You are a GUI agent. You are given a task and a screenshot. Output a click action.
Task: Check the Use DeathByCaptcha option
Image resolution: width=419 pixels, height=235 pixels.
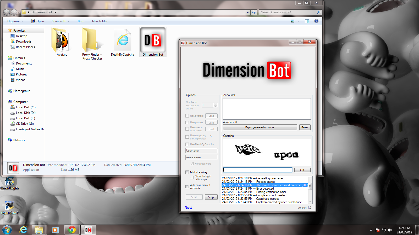point(187,144)
